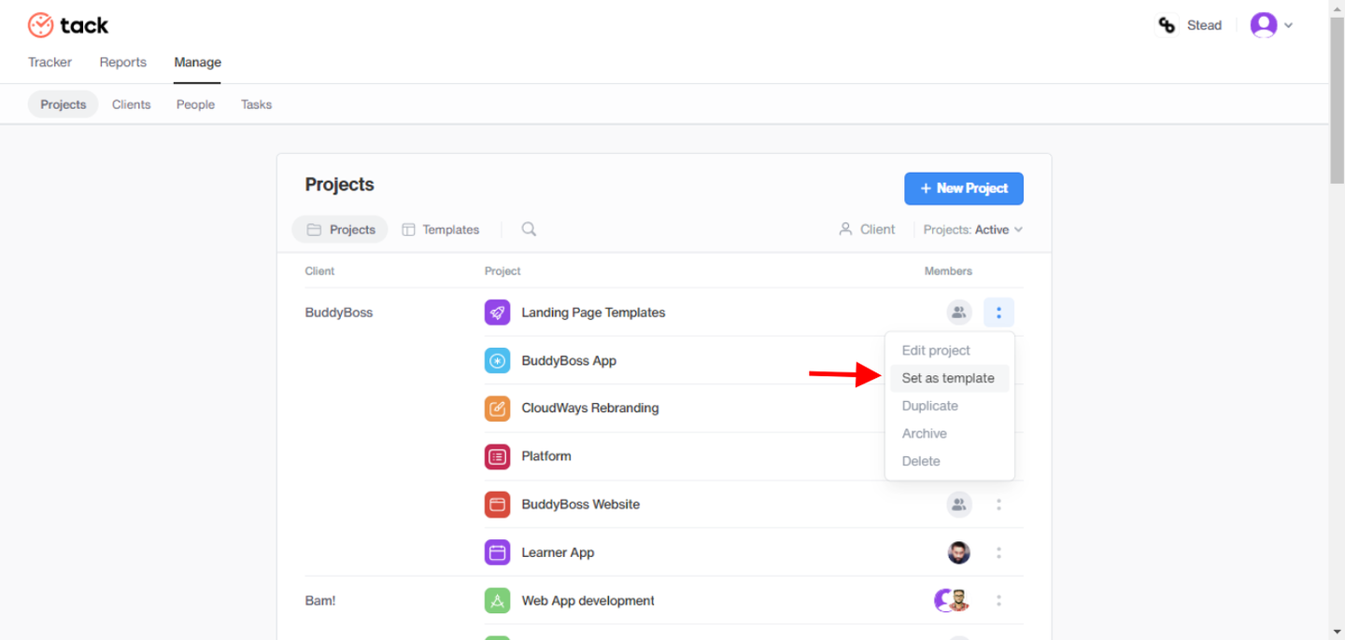The image size is (1345, 640).
Task: Go to the Tasks section
Action: click(256, 104)
